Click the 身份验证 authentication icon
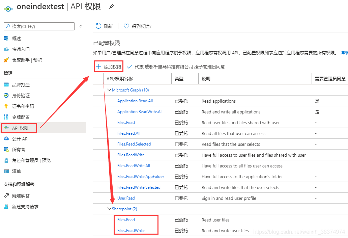This screenshot has width=348, height=238. (x=6, y=95)
